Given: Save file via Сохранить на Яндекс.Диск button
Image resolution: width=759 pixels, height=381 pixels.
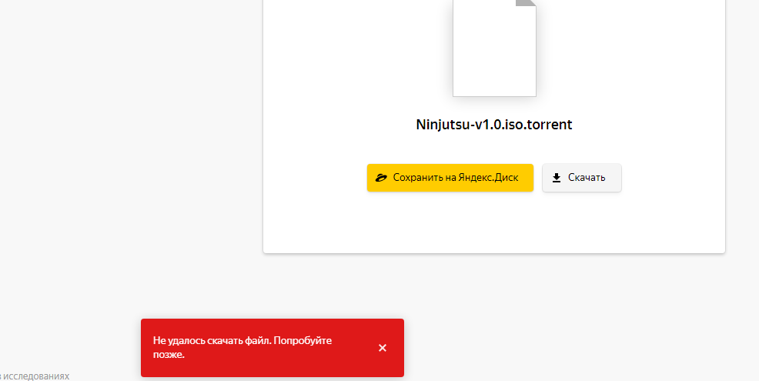Looking at the screenshot, I should pos(450,178).
